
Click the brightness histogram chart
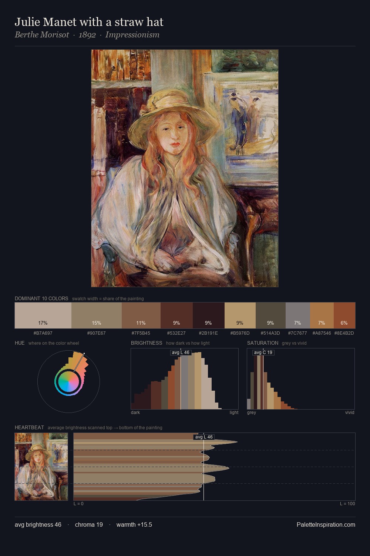pyautogui.click(x=185, y=379)
